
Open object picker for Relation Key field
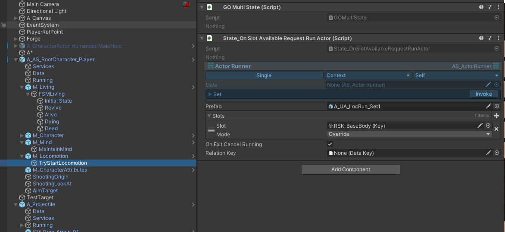[x=497, y=153]
